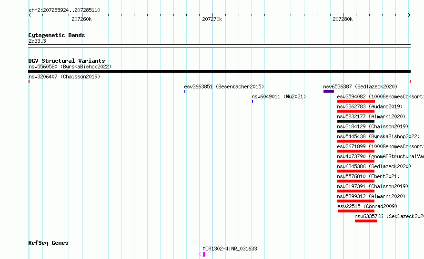
Task: Click the magenta MIR1302-4 gene arrow glyph
Action: point(202,254)
